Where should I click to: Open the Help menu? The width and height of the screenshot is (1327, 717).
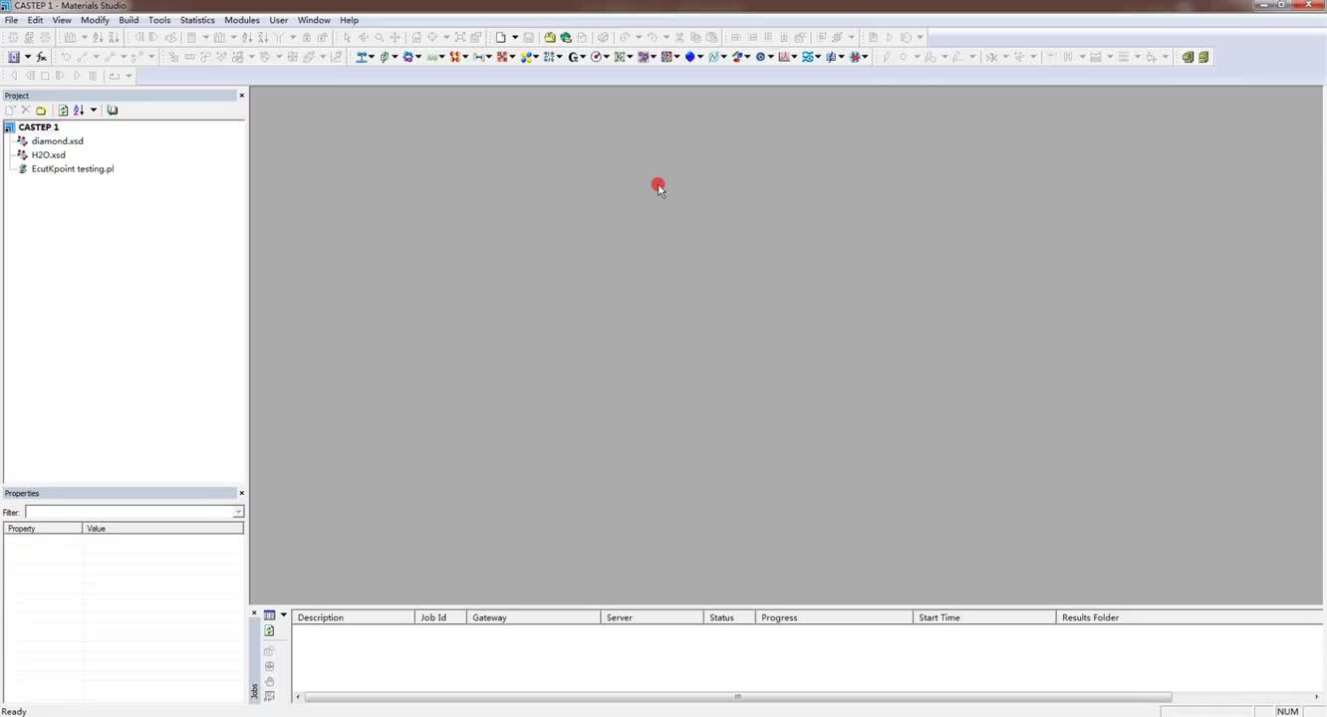coord(349,20)
